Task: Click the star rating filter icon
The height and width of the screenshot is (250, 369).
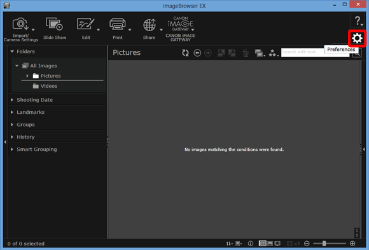Action: (x=274, y=53)
